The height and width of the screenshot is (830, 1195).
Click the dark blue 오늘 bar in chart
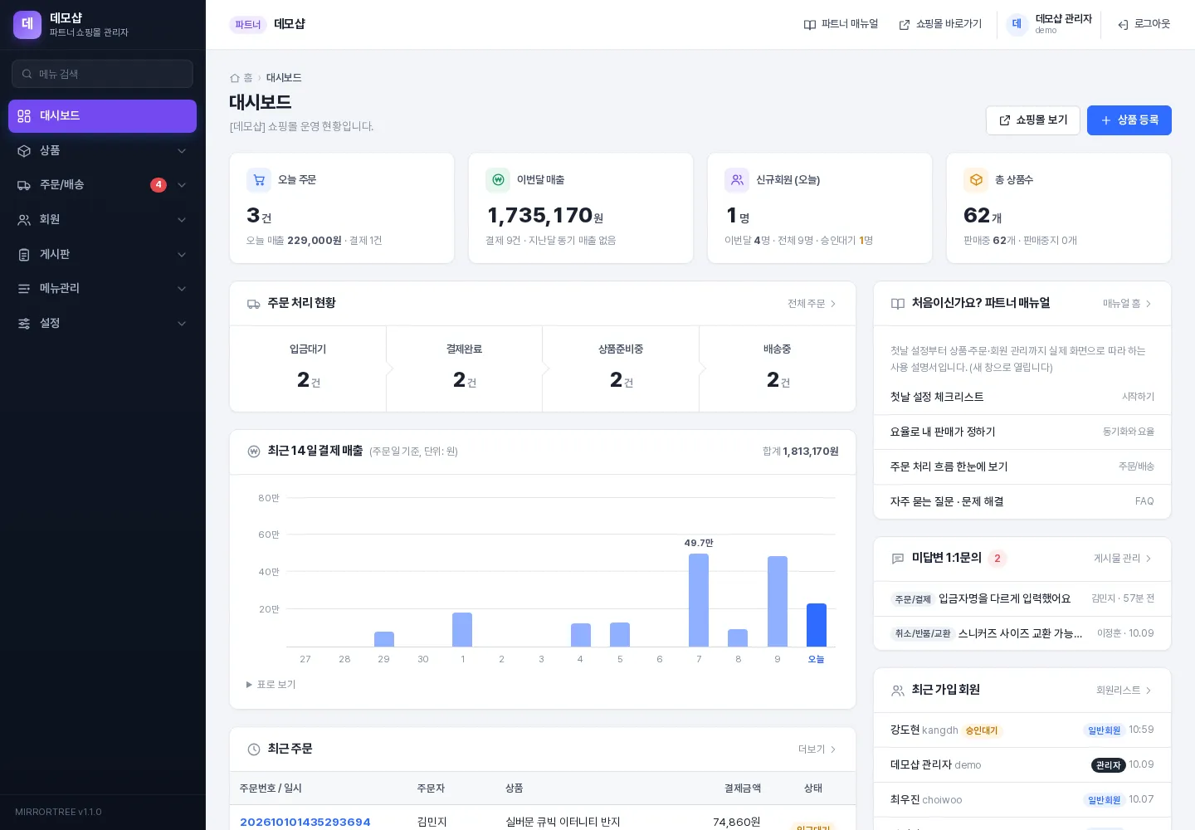817,625
